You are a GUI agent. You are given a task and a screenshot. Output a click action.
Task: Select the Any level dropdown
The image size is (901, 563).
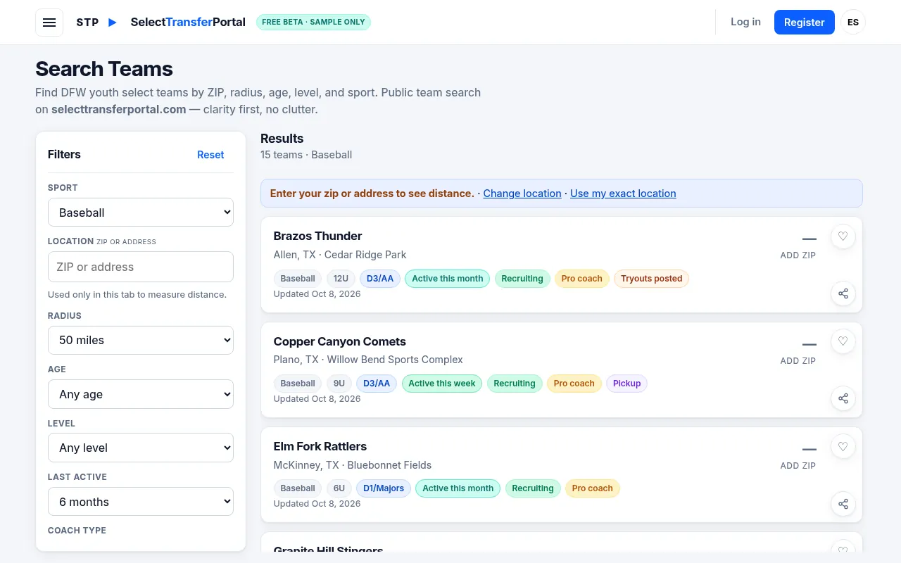point(141,448)
